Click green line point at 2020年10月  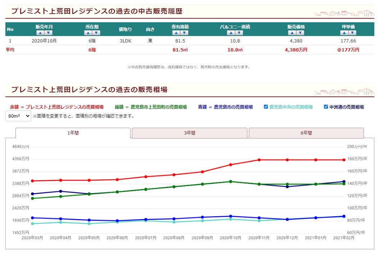point(230,182)
